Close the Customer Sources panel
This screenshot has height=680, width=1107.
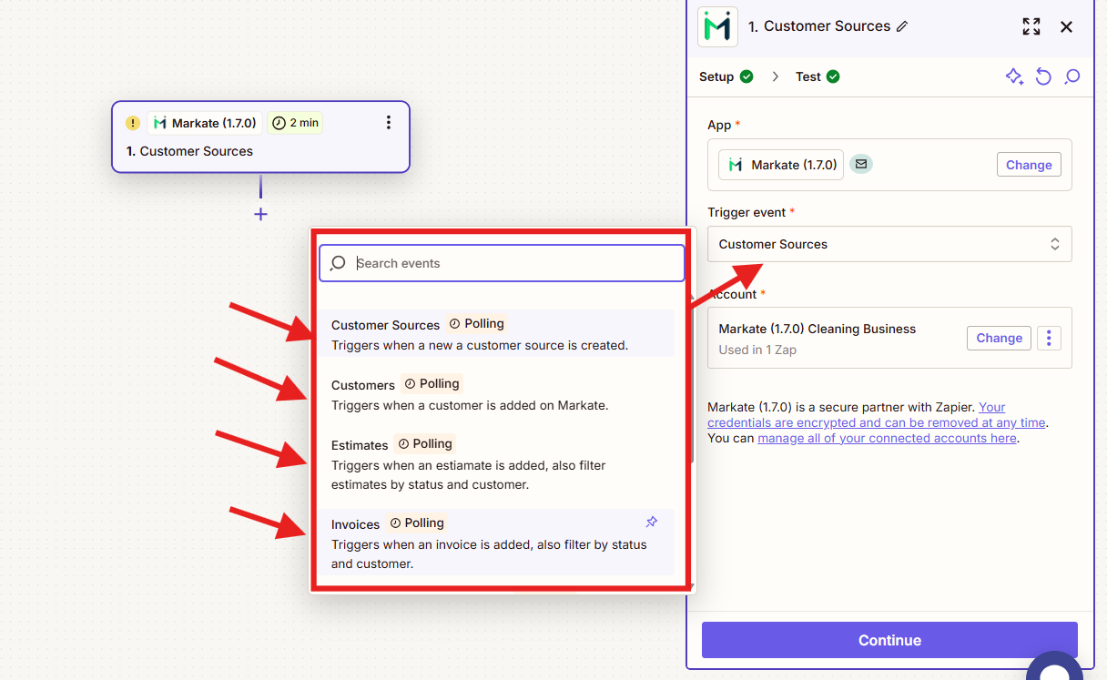click(x=1066, y=26)
